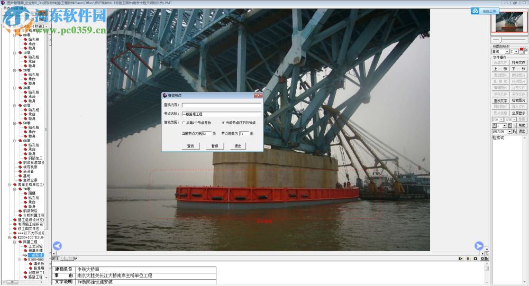The width and height of the screenshot is (529, 286).
Task: Click the red color swatch in drawing tools
Action: point(522,50)
